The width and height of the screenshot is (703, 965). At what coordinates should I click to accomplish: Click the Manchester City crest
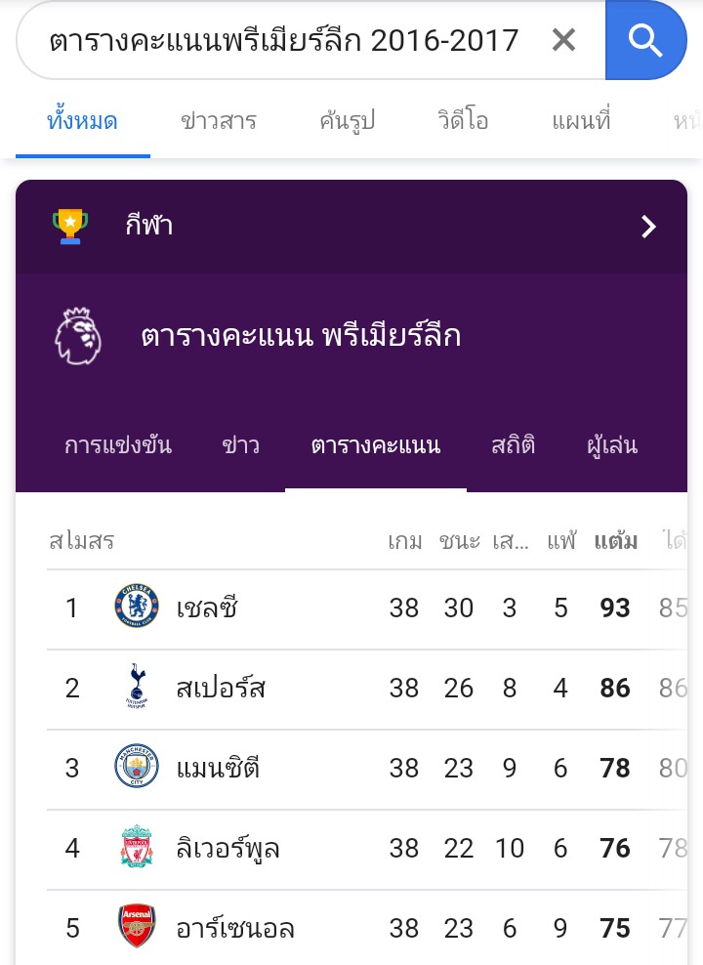click(x=137, y=766)
